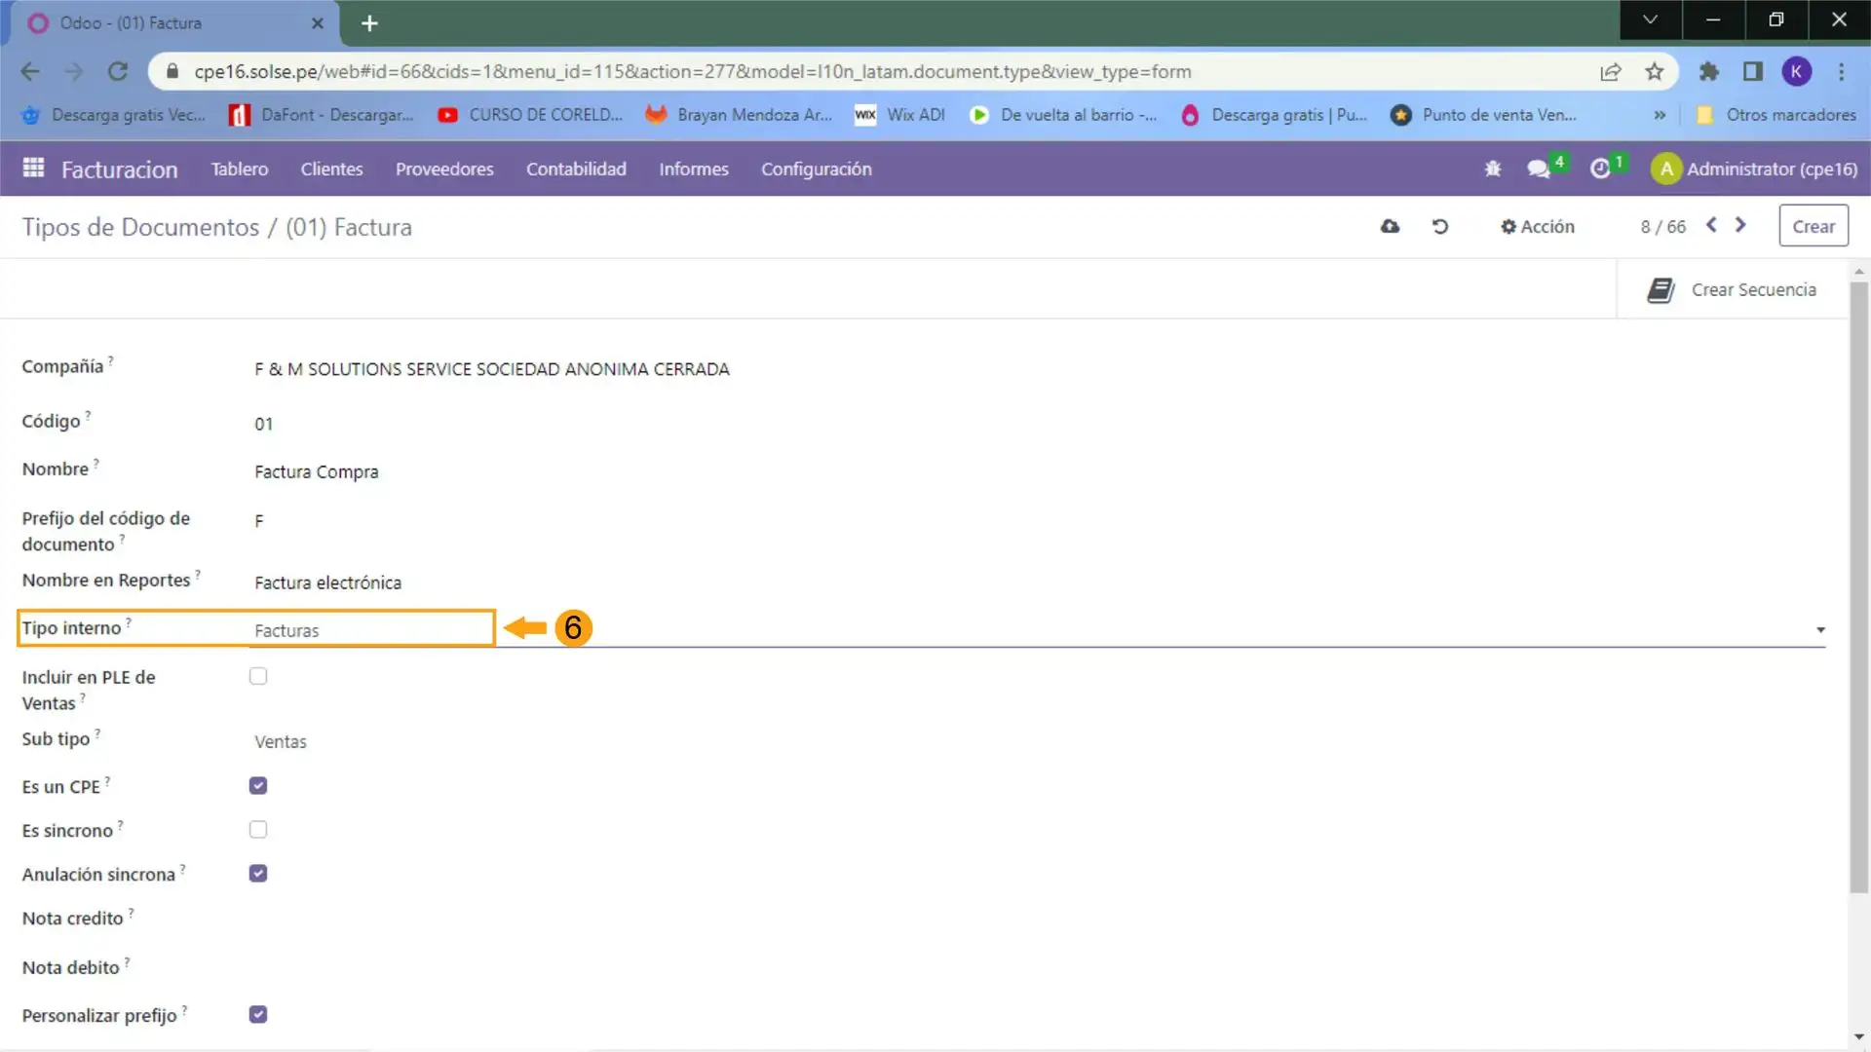The height and width of the screenshot is (1052, 1871).
Task: Edit the Nombre field Factura Compra
Action: (x=317, y=472)
